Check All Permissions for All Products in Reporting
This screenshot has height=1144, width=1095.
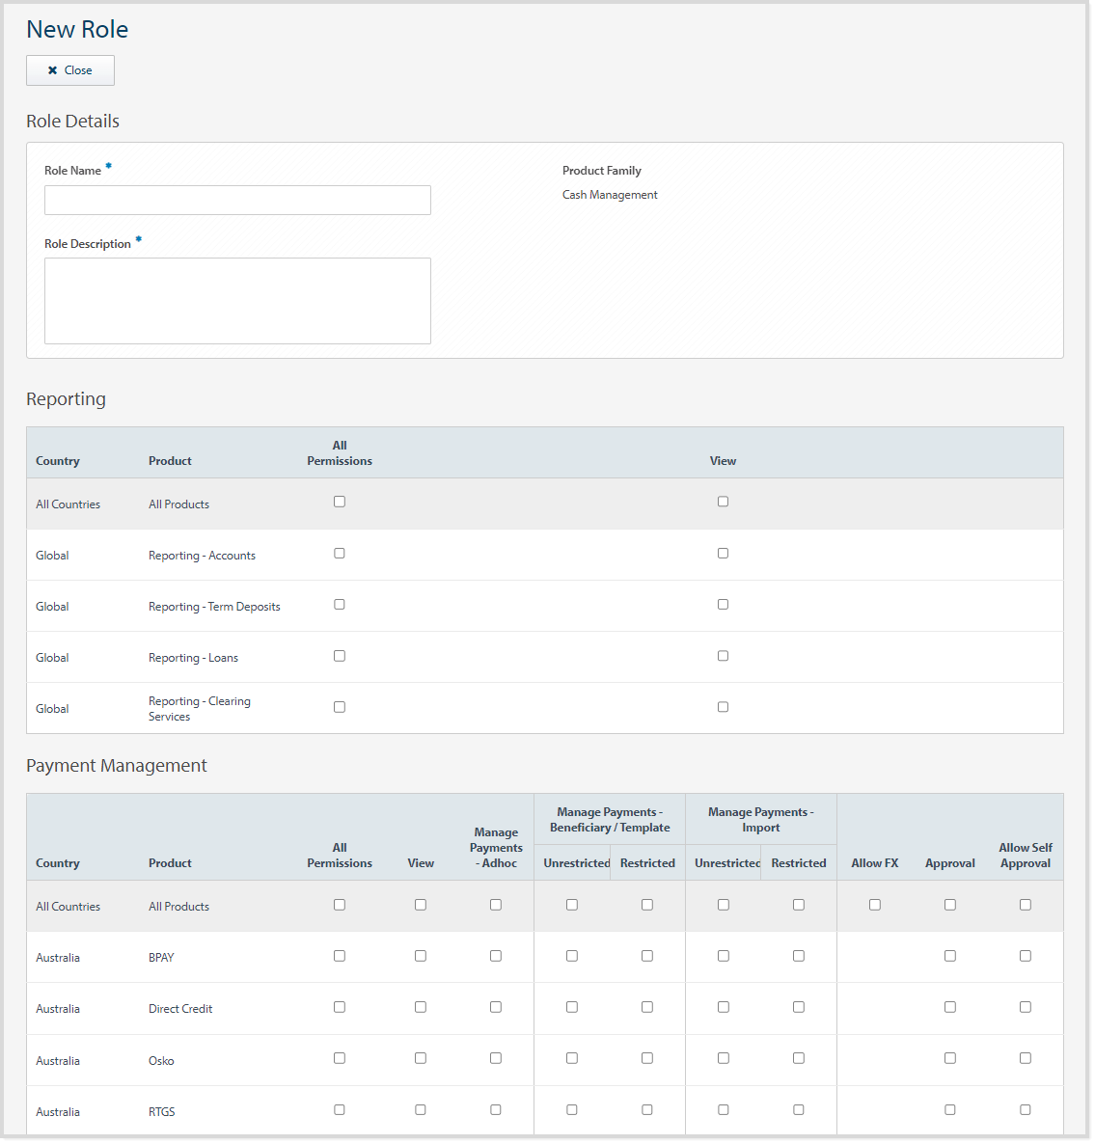tap(340, 502)
